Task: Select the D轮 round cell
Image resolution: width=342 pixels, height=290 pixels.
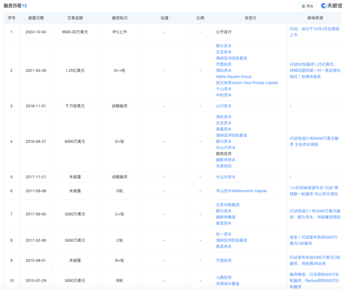Action: pyautogui.click(x=119, y=191)
